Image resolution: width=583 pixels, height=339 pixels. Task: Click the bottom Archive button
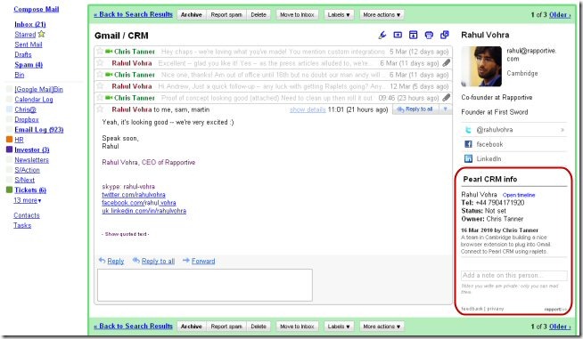tap(192, 326)
